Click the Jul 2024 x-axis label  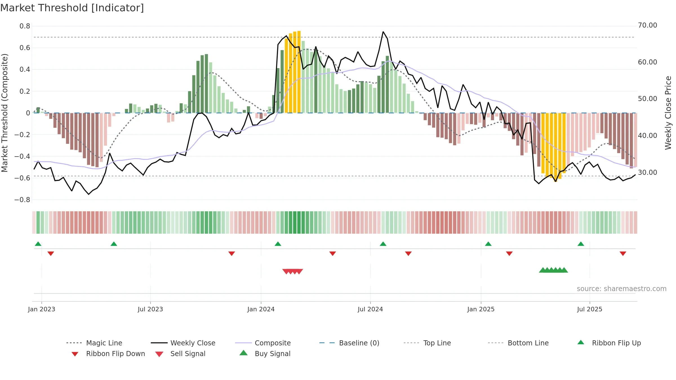[370, 309]
